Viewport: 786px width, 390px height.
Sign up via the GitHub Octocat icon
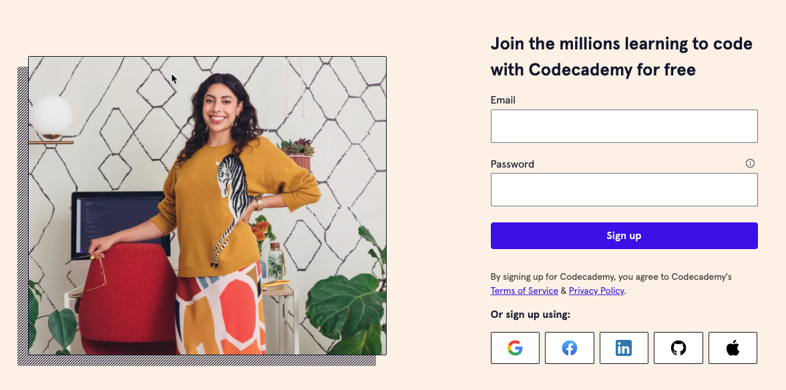678,347
